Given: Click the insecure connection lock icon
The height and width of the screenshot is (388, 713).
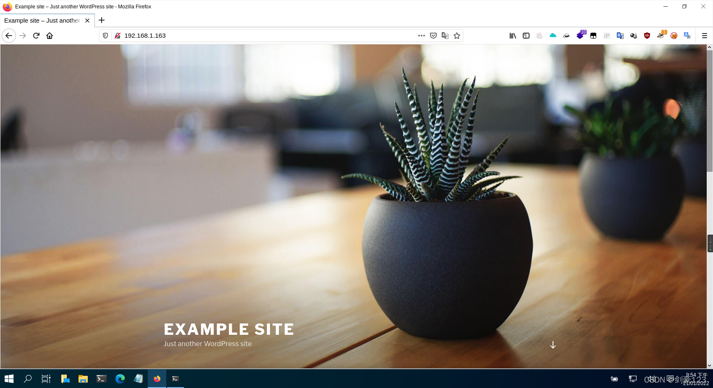Looking at the screenshot, I should point(118,36).
